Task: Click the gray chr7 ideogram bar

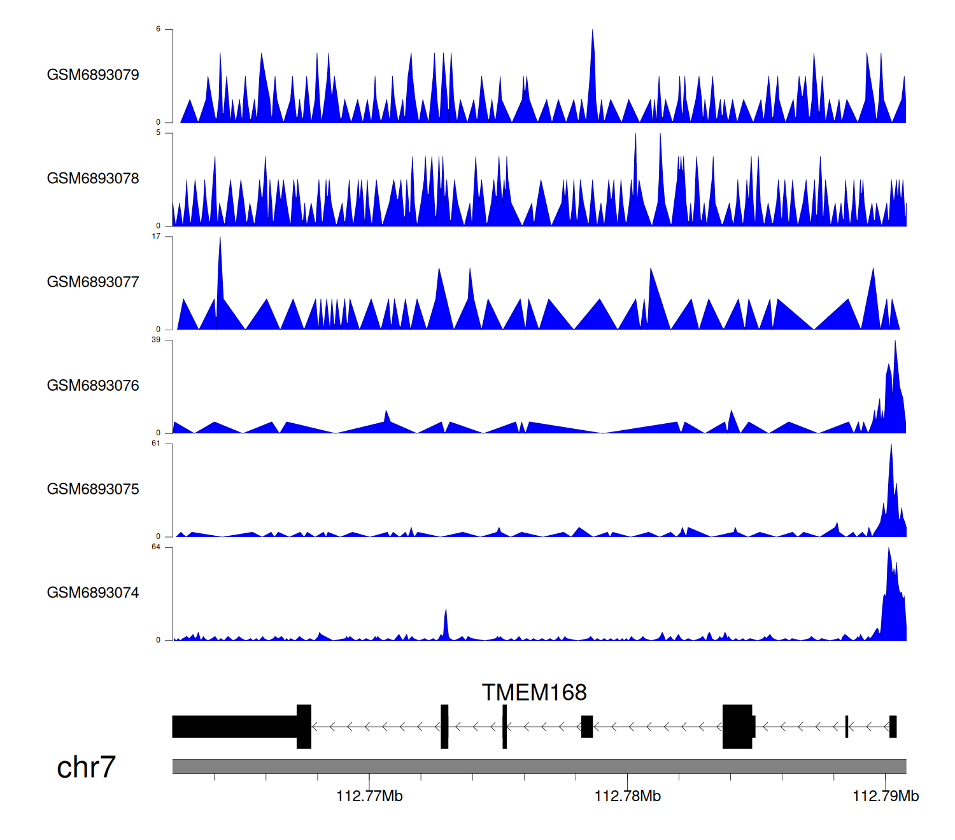Action: click(x=539, y=766)
